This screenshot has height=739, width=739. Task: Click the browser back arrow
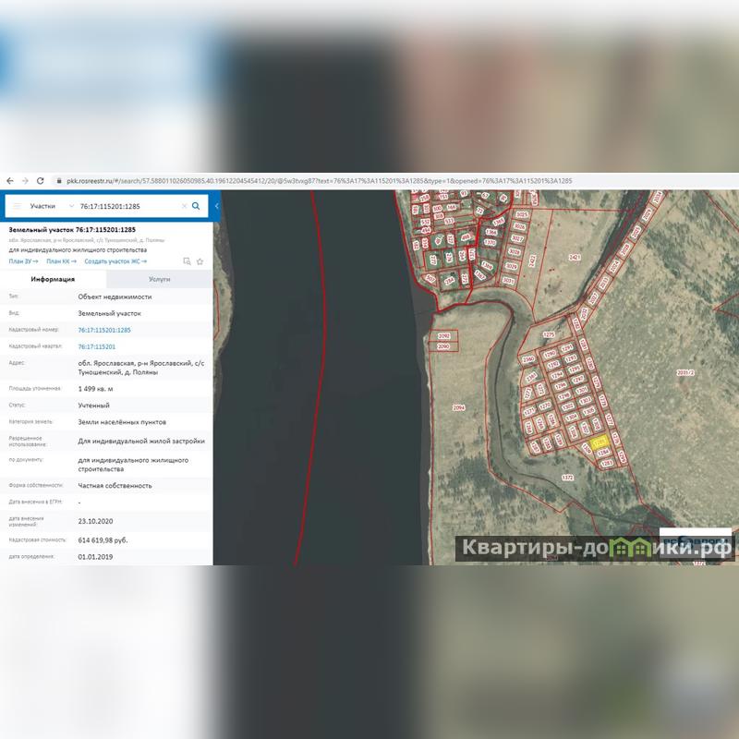pos(10,181)
